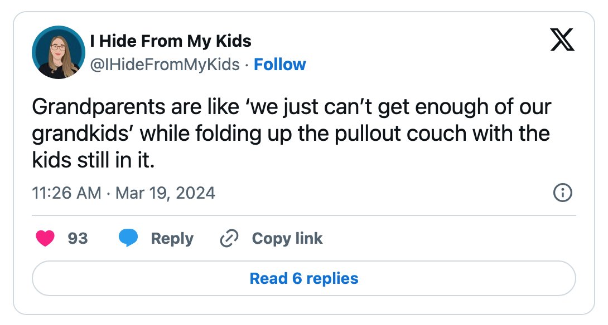Click the display name I Hide From My Kids

pos(171,41)
